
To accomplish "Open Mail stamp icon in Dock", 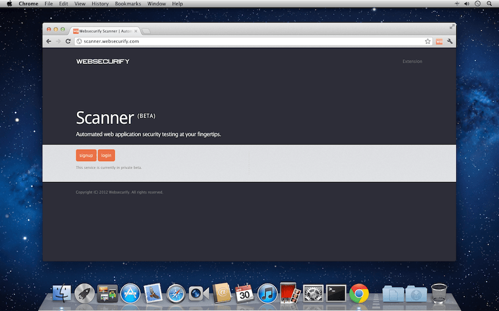I will 153,293.
